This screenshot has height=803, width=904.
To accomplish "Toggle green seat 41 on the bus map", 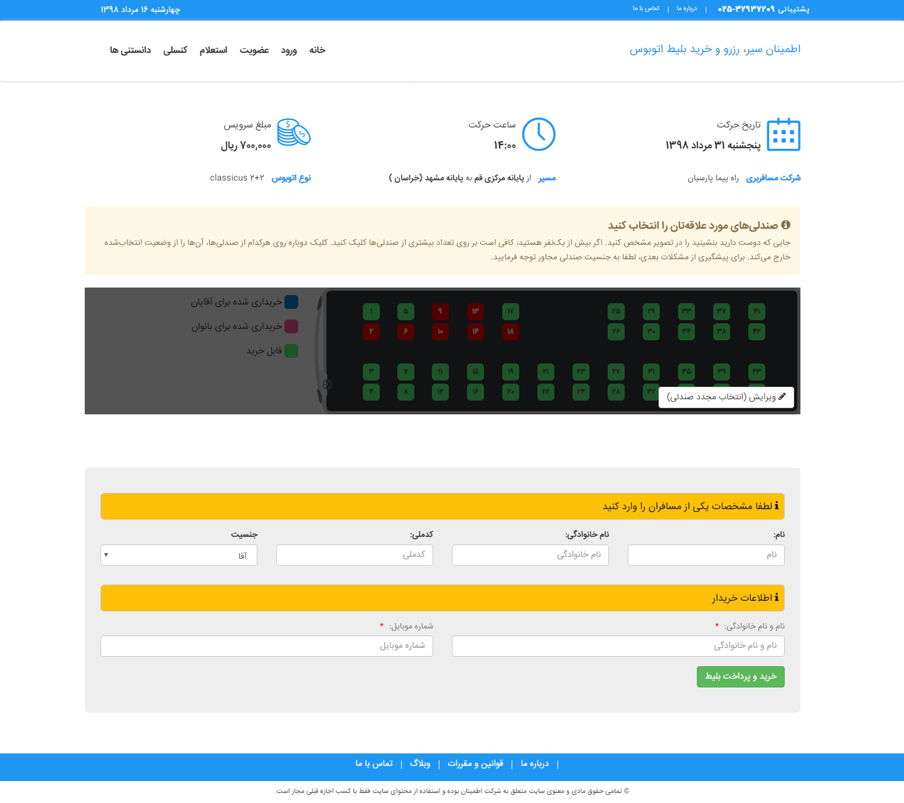I will point(756,311).
